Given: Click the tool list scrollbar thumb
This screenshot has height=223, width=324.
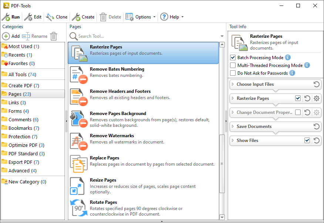Looking at the screenshot, I should tap(222, 163).
